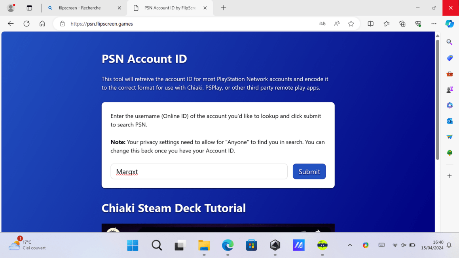View site information lock icon
The height and width of the screenshot is (258, 459).
(63, 24)
